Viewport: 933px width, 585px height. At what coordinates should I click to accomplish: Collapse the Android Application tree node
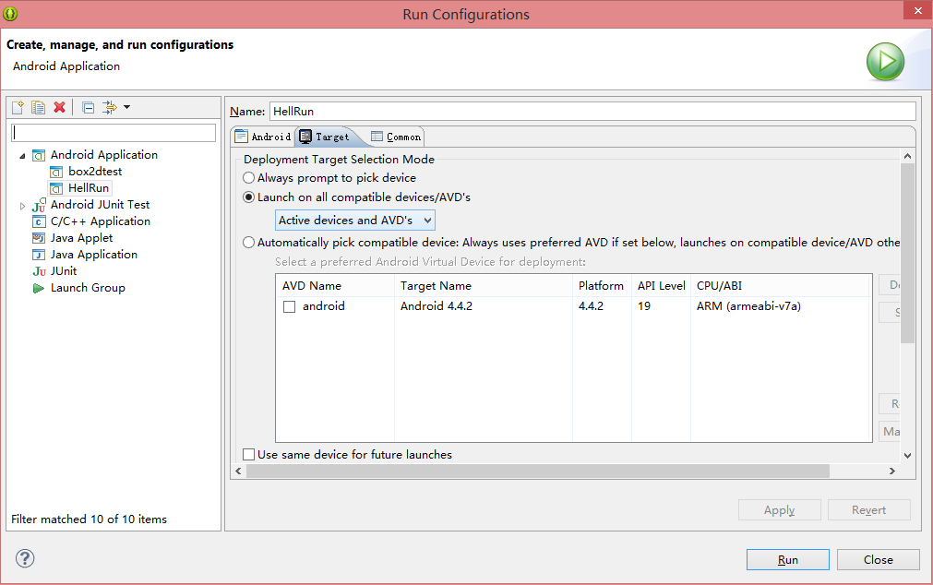(x=22, y=156)
